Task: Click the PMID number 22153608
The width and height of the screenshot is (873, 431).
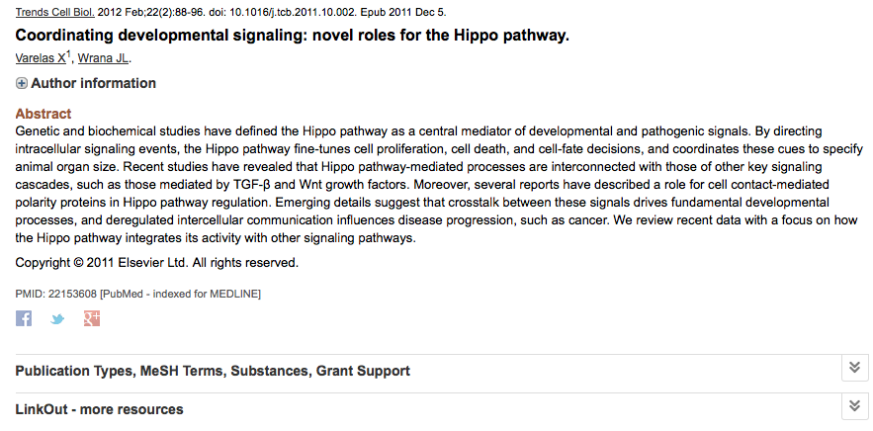Action: pos(72,294)
